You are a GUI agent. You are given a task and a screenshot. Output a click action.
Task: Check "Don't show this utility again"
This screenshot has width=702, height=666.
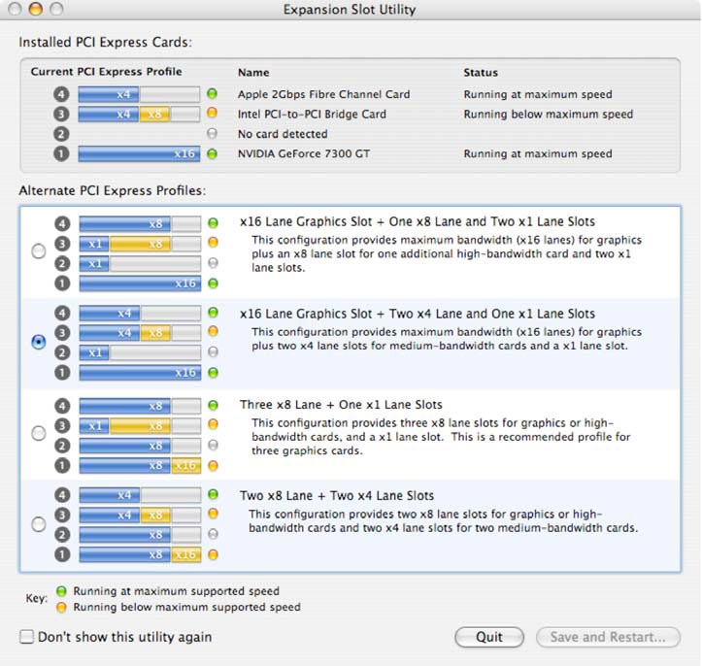[x=27, y=637]
